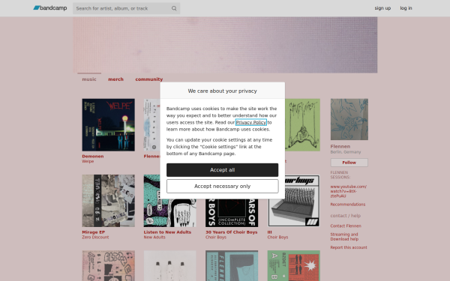Open the Demonen album title link
Viewport: 450px width, 281px height.
[93, 157]
